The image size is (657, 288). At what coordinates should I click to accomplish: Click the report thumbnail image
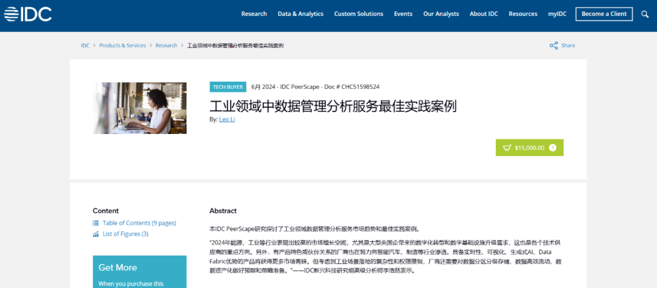coord(139,108)
